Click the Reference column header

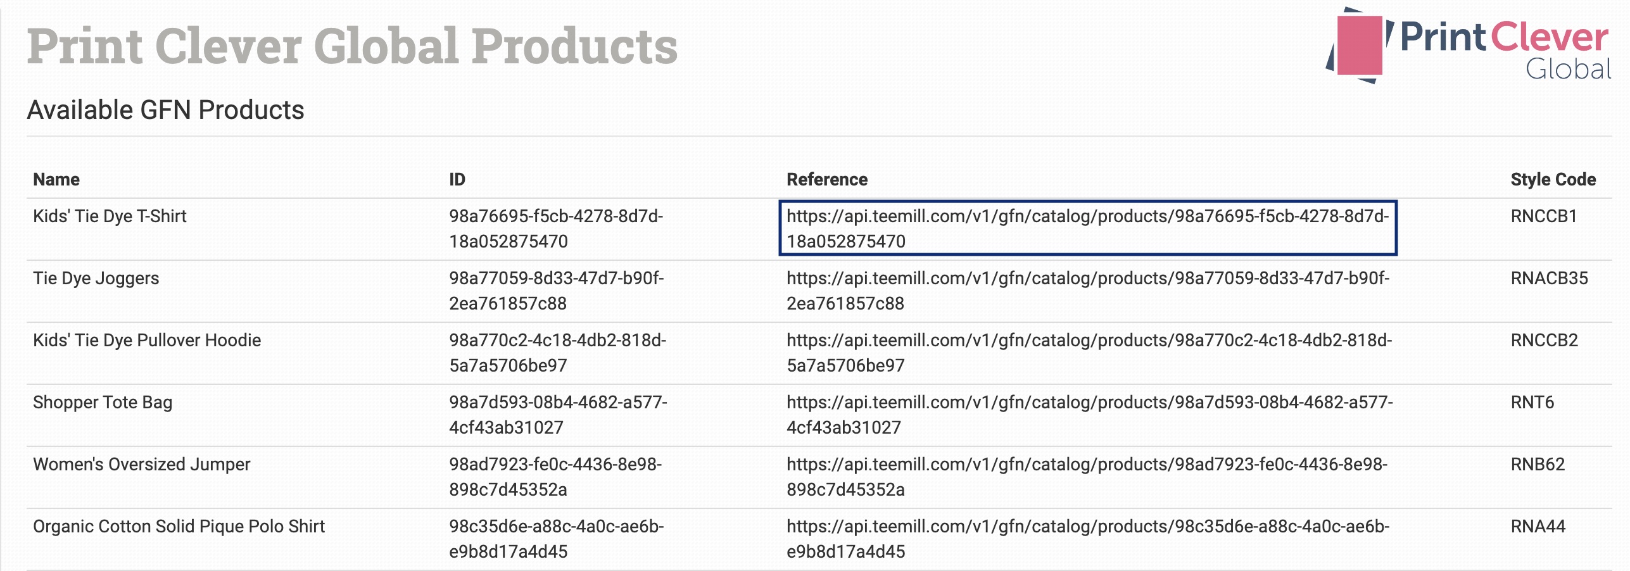click(x=826, y=180)
